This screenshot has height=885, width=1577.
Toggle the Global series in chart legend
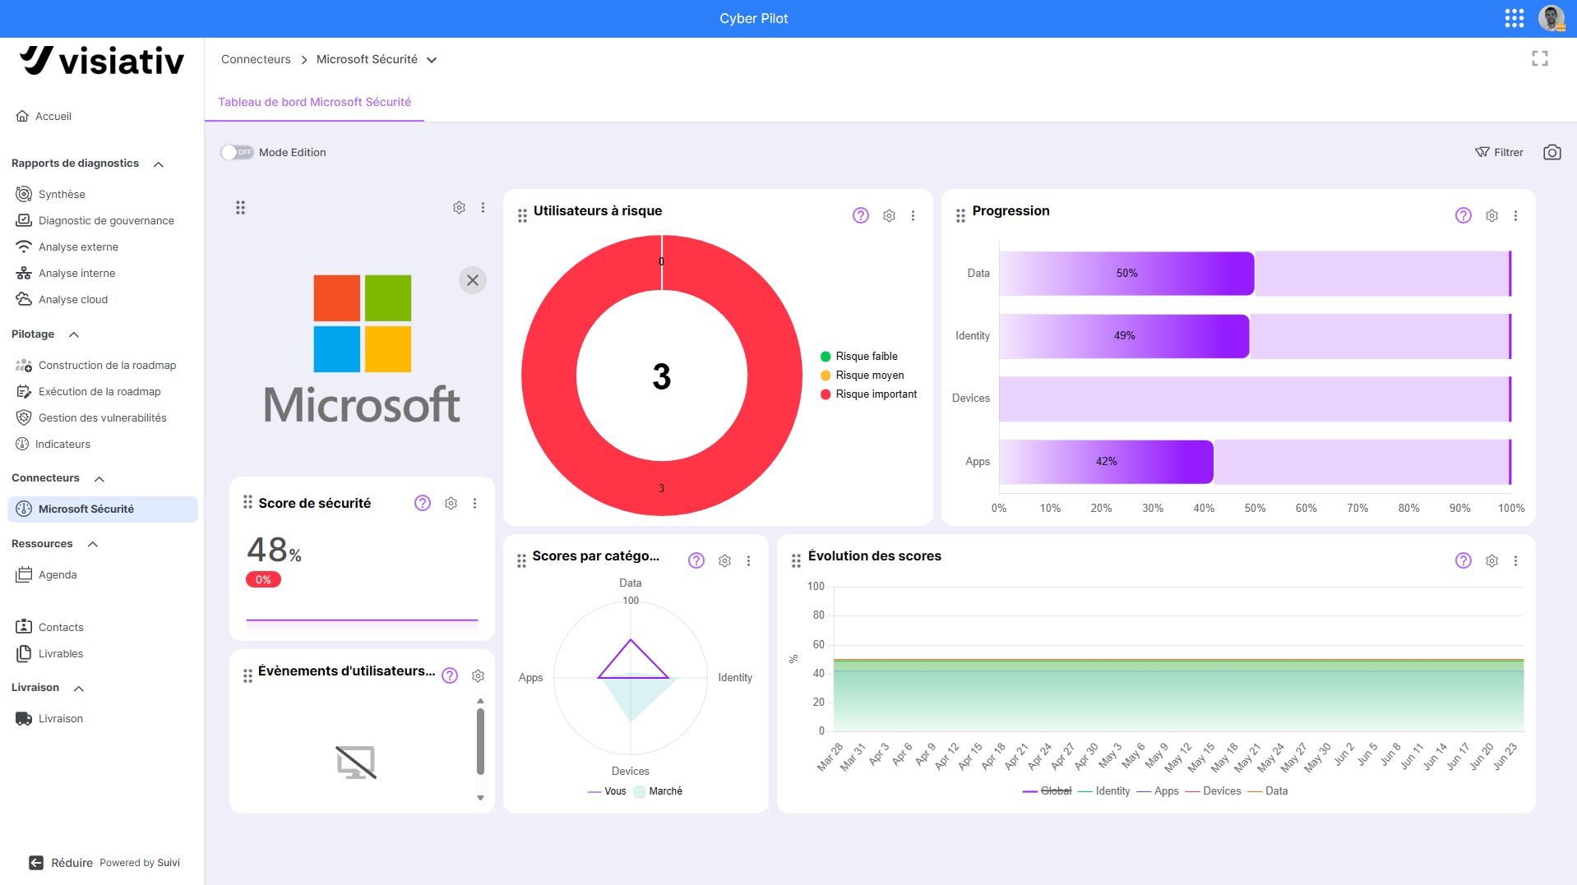pyautogui.click(x=1047, y=791)
